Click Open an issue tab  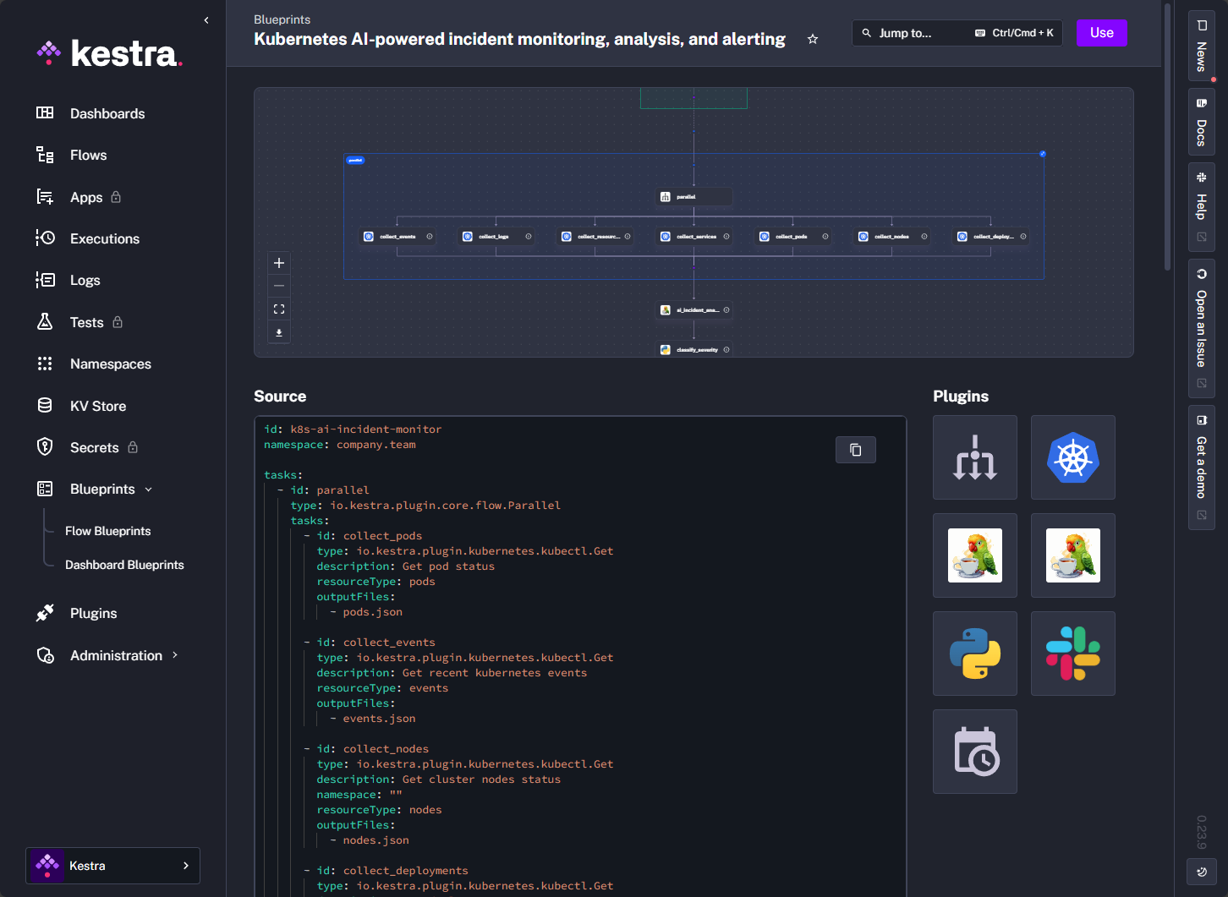pos(1202,329)
